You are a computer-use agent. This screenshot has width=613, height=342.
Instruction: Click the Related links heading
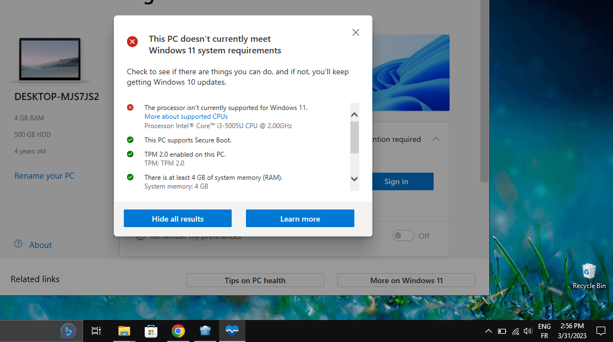[x=35, y=279]
